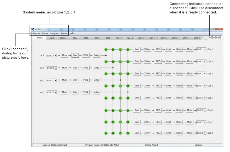Switch to the OUT 4 tab
The height and width of the screenshot is (152, 230).
pyautogui.click(x=152, y=38)
